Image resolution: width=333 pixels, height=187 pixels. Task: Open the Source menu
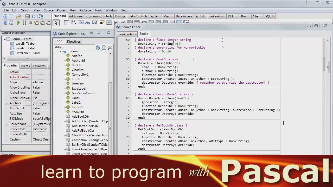click(x=49, y=10)
